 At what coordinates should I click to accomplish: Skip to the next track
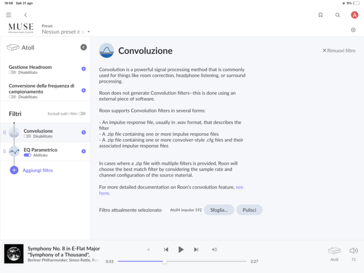[196, 249]
